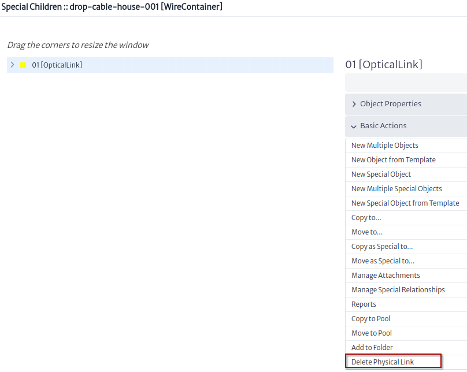Expand the 01 [OpticalLink] tree node chevron
Screen dimensions: 467x372
pyautogui.click(x=12, y=65)
